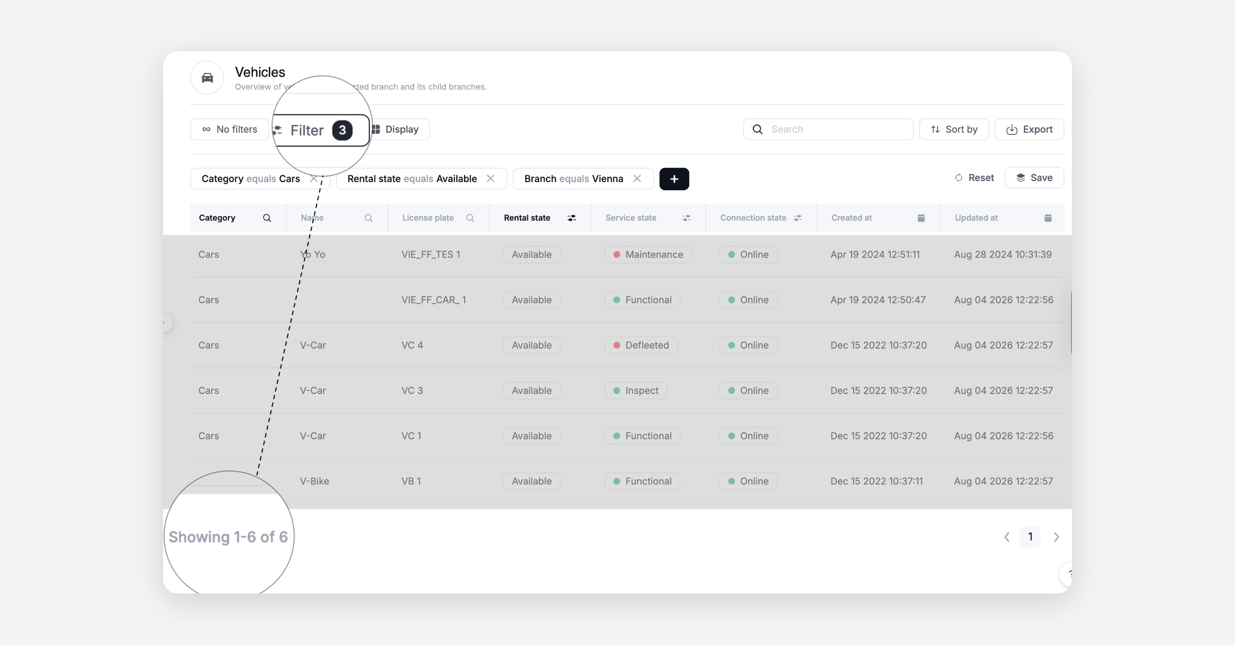This screenshot has height=645, width=1235.
Task: Click Online badge in VB 1 row
Action: [748, 481]
